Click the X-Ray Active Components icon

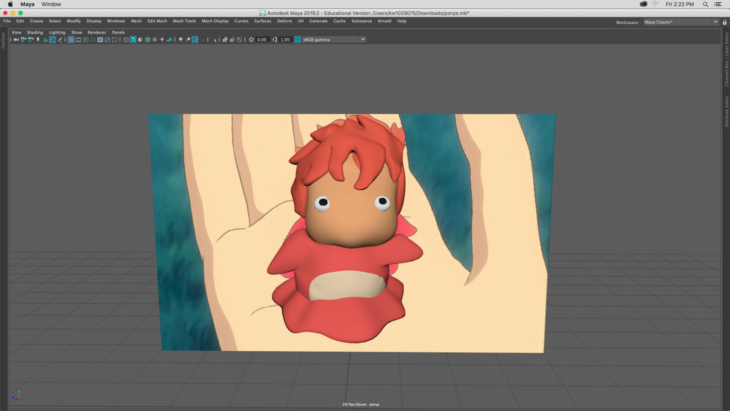[232, 40]
